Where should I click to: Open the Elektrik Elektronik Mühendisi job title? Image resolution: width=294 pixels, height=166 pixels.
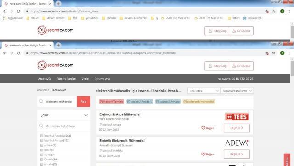coord(122,141)
